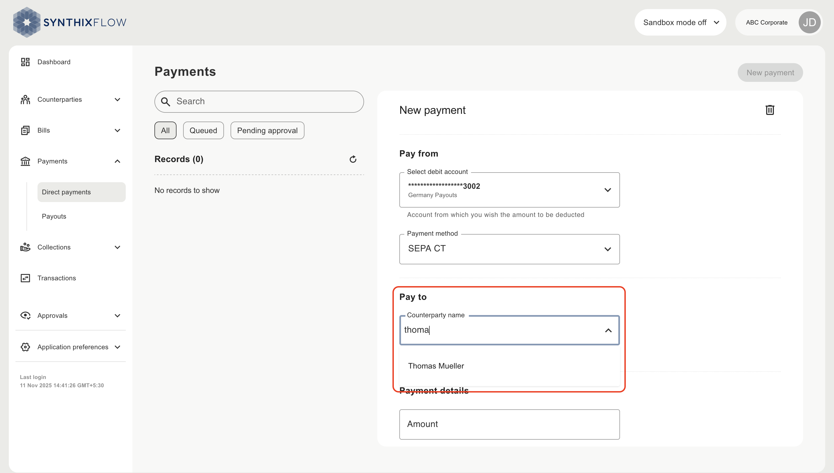Image resolution: width=834 pixels, height=473 pixels.
Task: Click the "No records to show" text
Action: click(187, 190)
